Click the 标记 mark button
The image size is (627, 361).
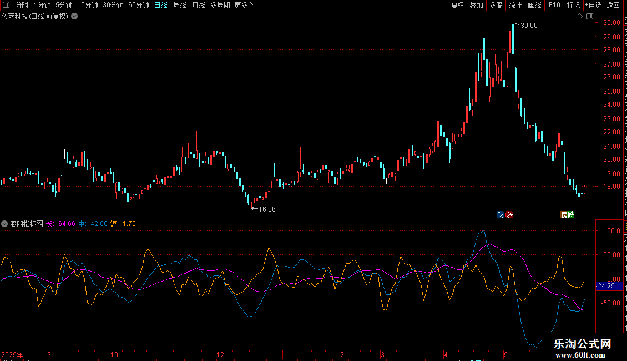point(573,5)
